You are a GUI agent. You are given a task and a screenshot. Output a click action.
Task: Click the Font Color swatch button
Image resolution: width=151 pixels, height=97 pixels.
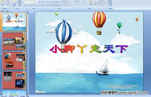point(43,6)
